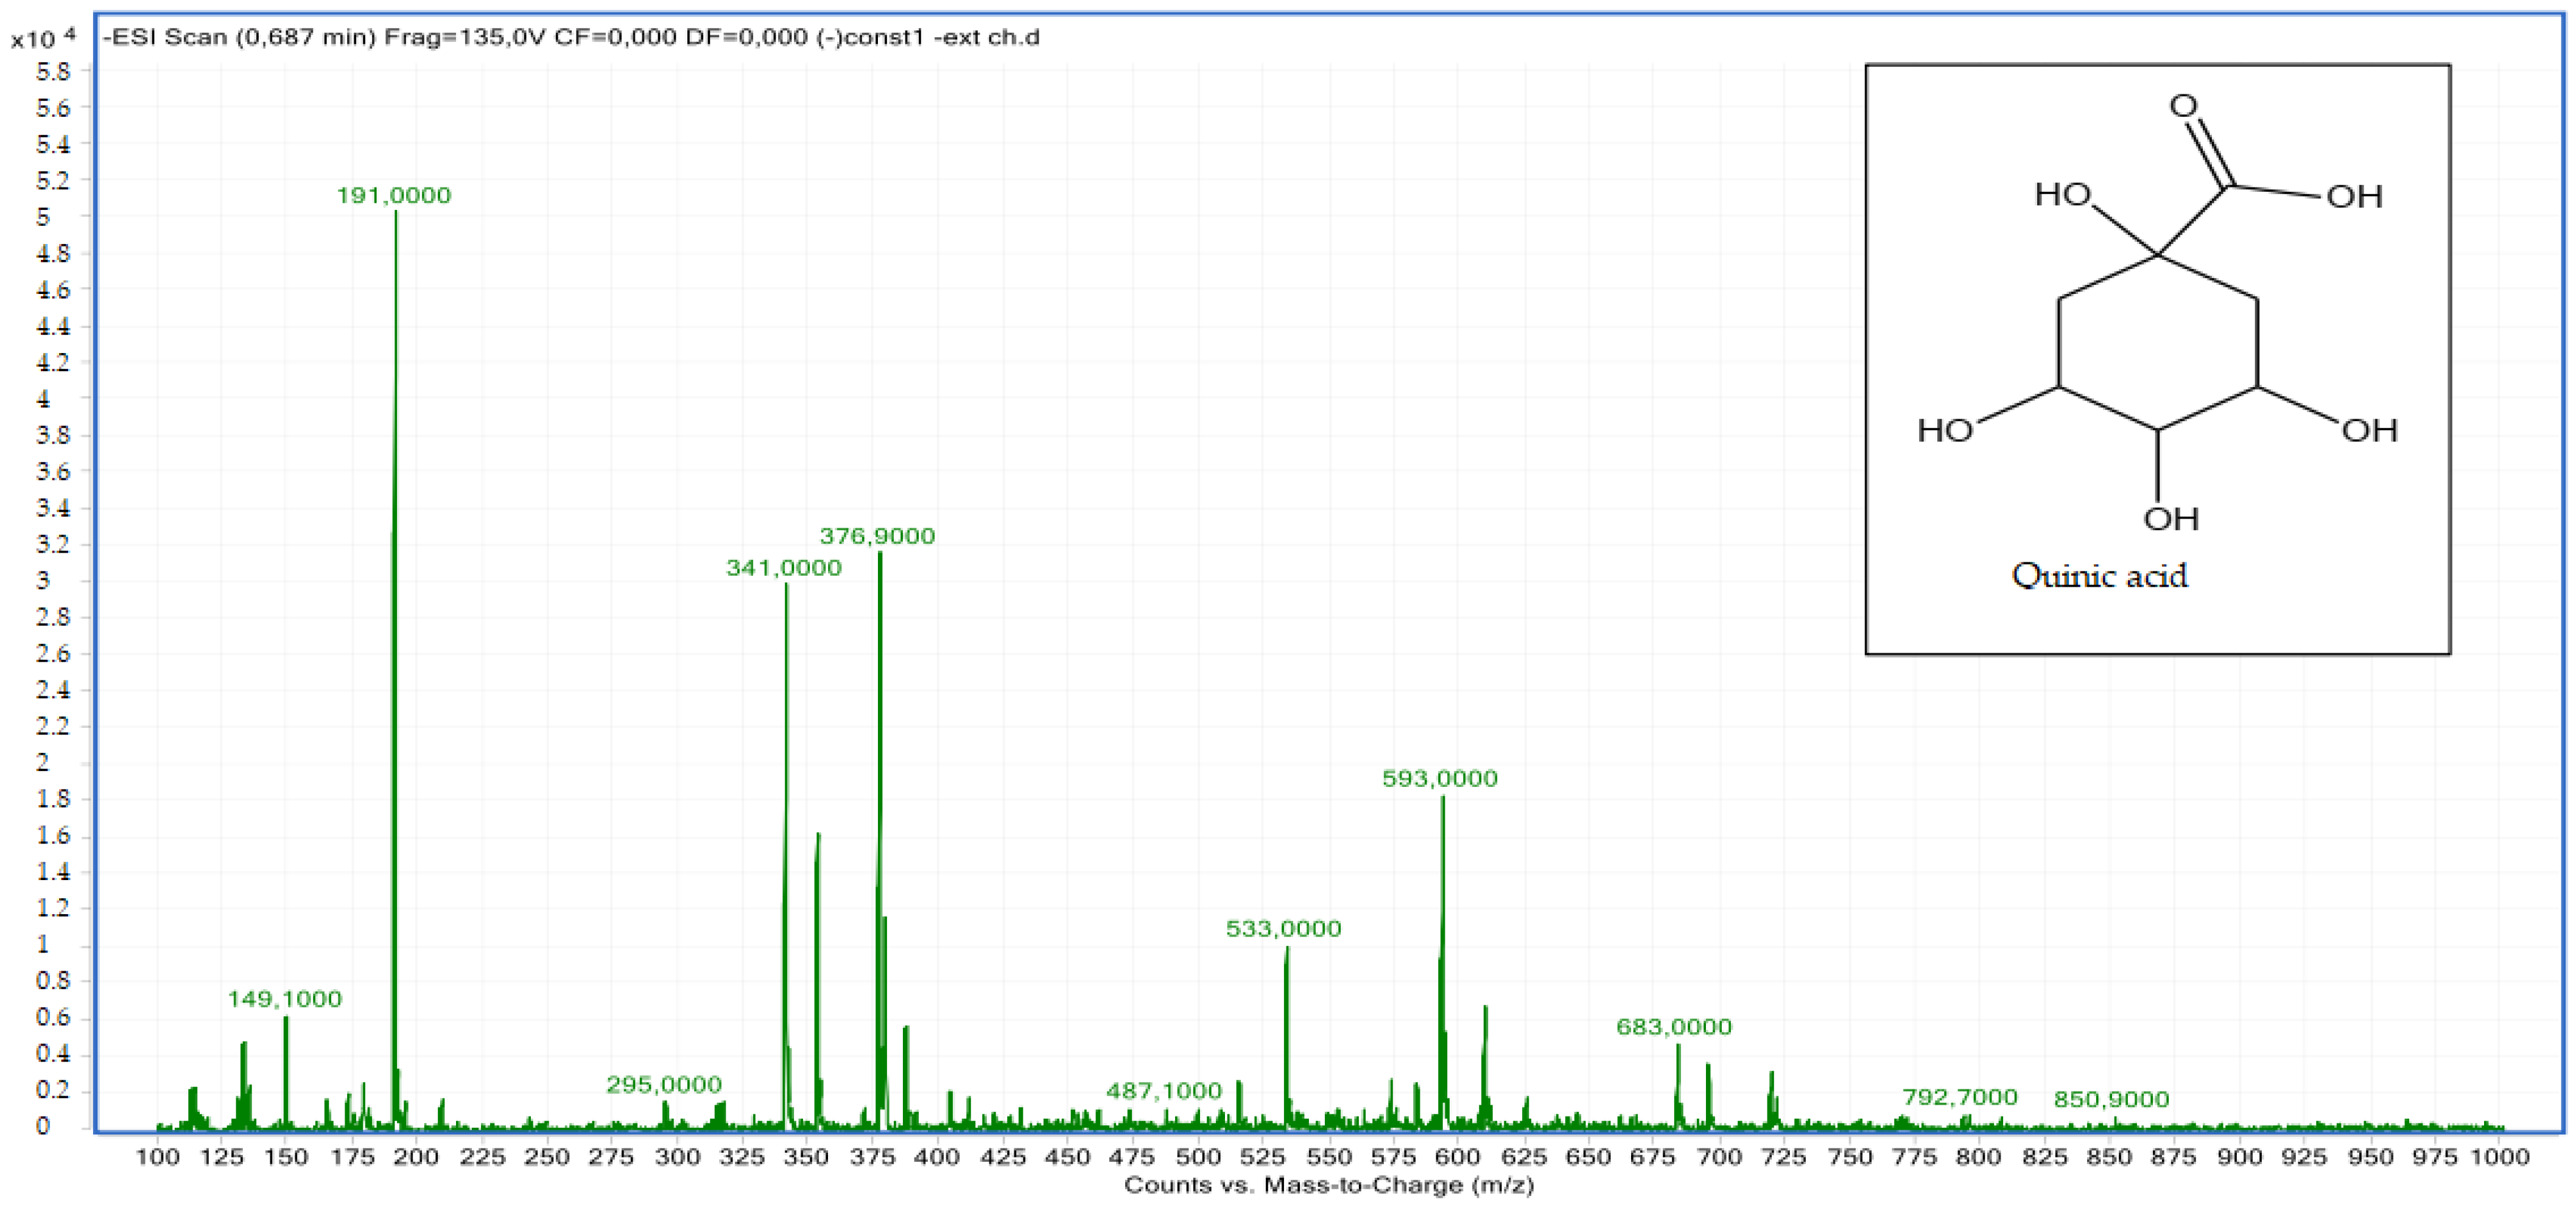Image resolution: width=2576 pixels, height=1213 pixels.
Task: Select the 533,0000 peak label
Action: (x=1283, y=929)
